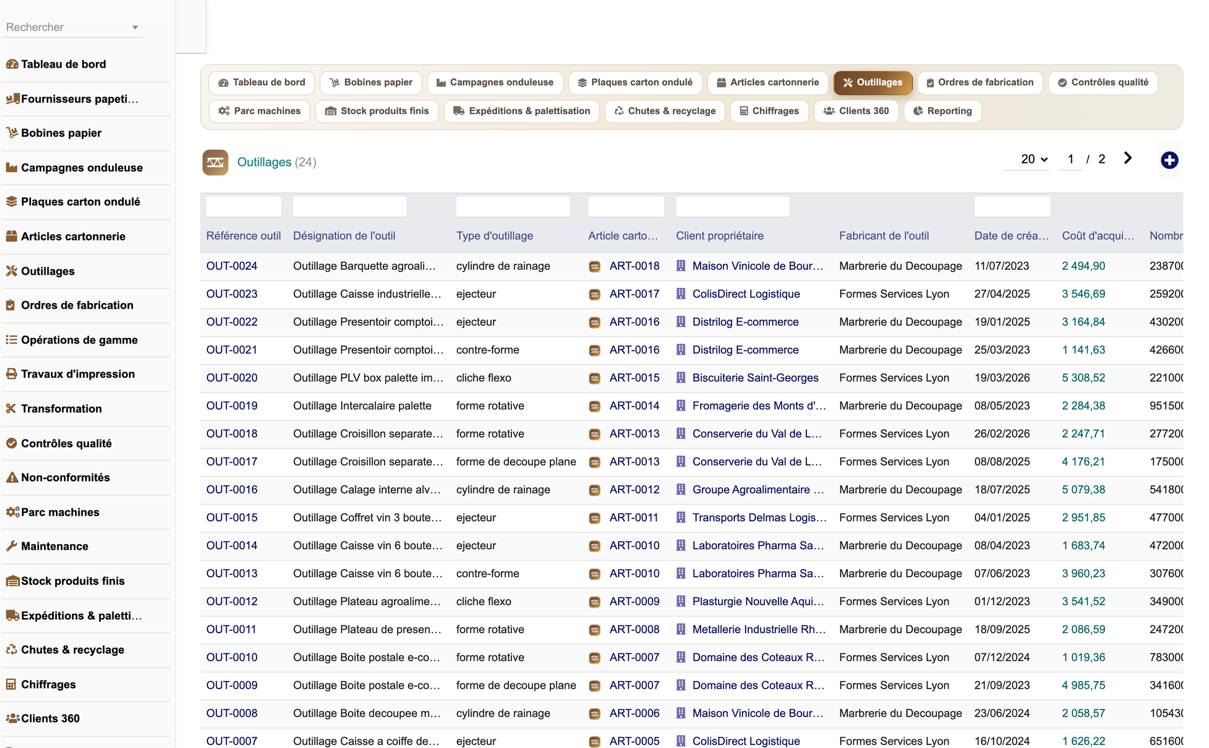This screenshot has height=748, width=1209.
Task: Click the Outillages (24) title
Action: [x=276, y=162]
